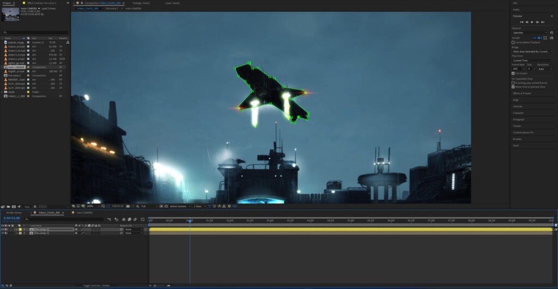Screen dimensions: 558x289
Task: Click show channel color icon in viewer
Action: (137, 206)
